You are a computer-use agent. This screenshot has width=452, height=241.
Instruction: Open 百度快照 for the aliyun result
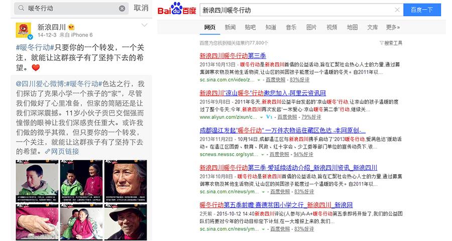(x=287, y=117)
